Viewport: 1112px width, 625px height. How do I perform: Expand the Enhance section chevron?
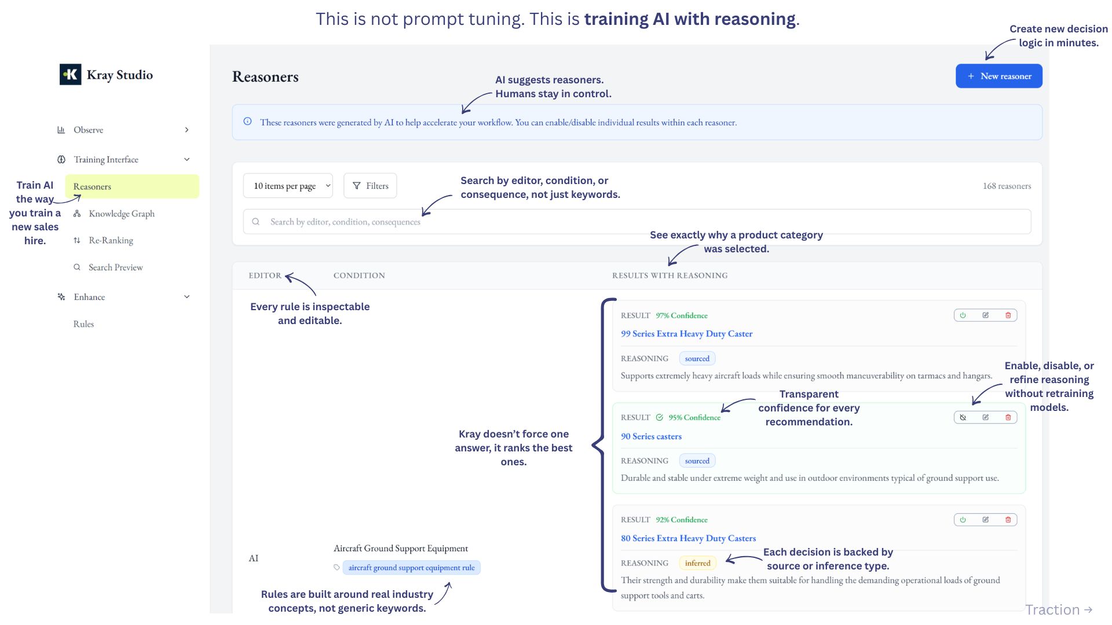[x=186, y=297]
